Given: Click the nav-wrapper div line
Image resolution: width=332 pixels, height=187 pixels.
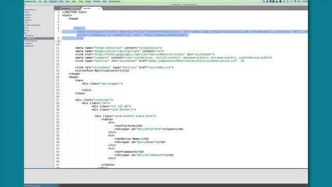Looking at the screenshot, I should pyautogui.click(x=102, y=84).
